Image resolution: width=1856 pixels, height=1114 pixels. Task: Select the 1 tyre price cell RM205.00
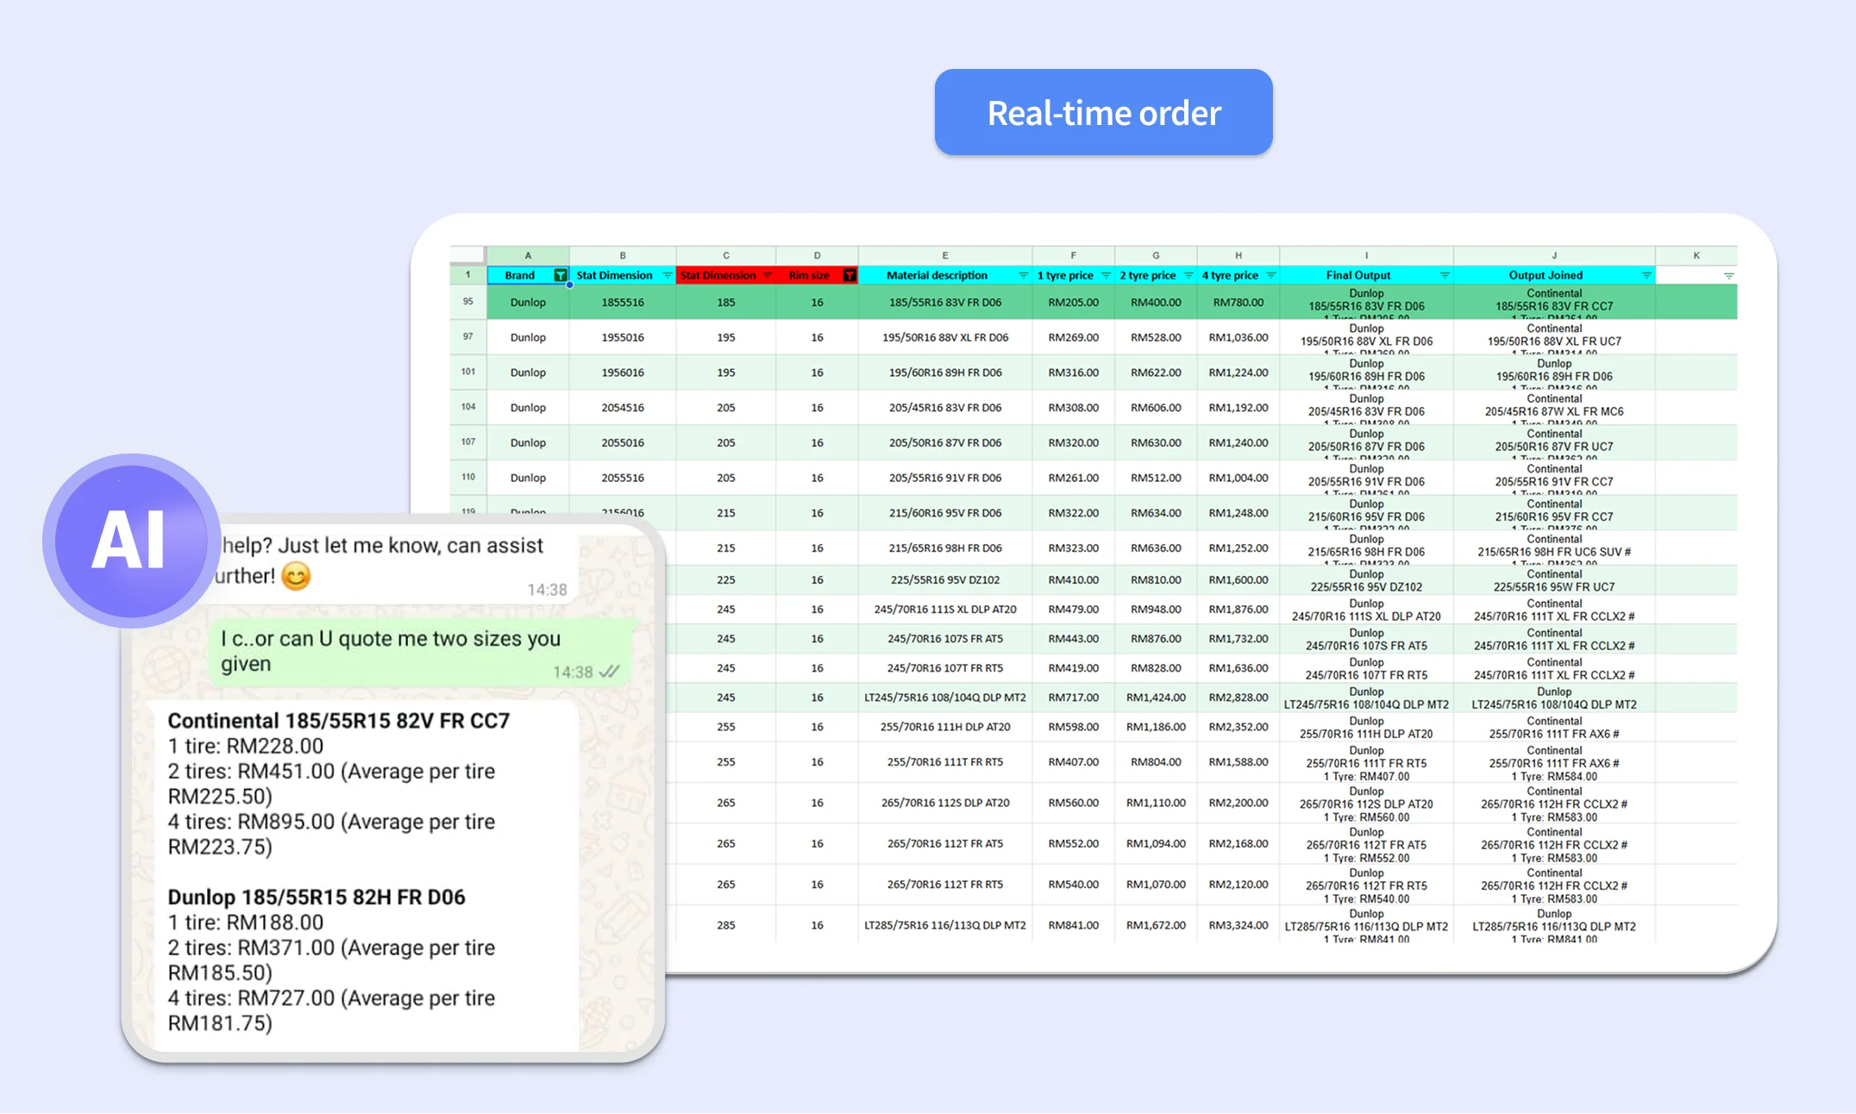pyautogui.click(x=1073, y=303)
